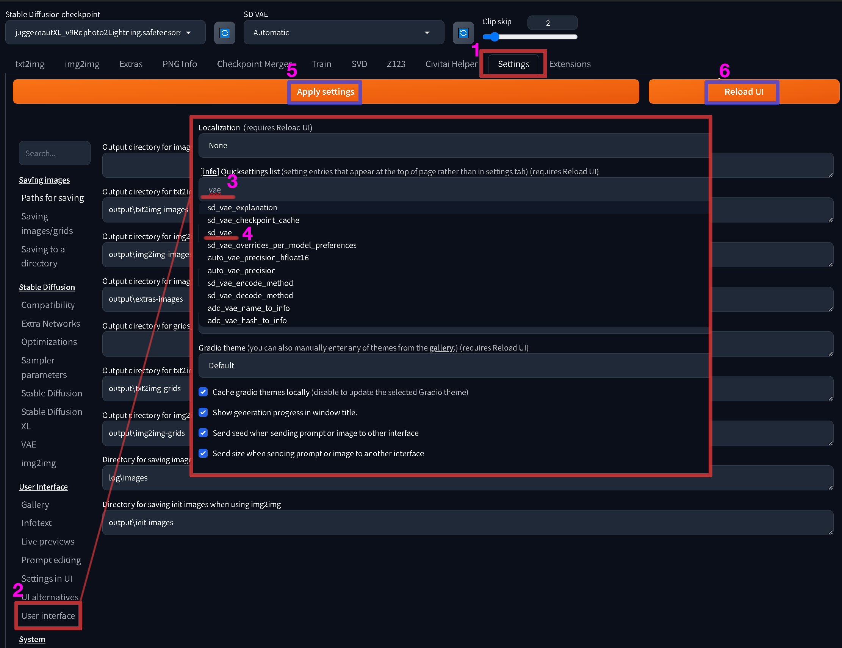Screen dimensions: 842x648
Task: Adjust the Clip skip slider handle
Action: coord(495,37)
